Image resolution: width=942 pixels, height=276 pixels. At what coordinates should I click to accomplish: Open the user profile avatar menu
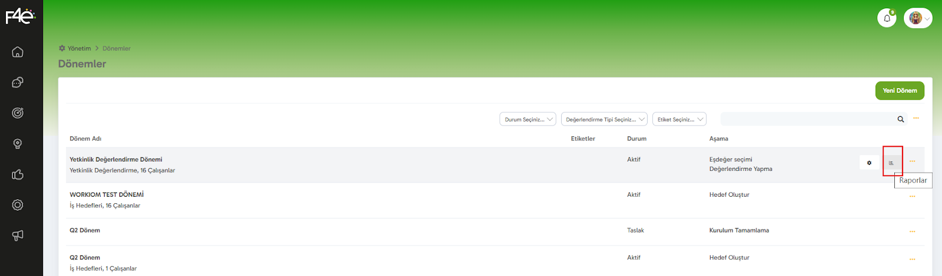(x=918, y=18)
